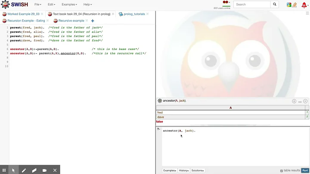The image size is (310, 174).
Task: Select the recorder pencil tool
Action: click(24, 170)
